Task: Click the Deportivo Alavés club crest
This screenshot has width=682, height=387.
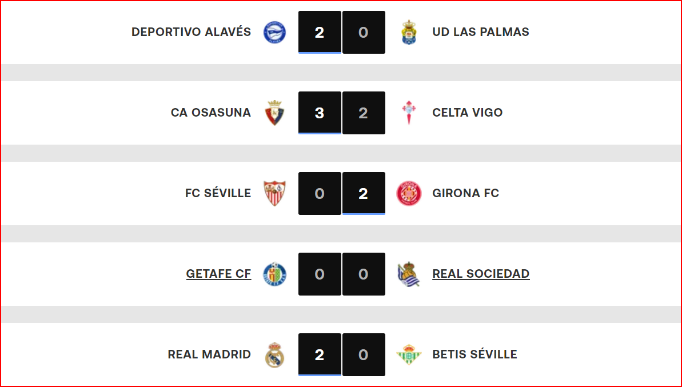Action: 275,32
